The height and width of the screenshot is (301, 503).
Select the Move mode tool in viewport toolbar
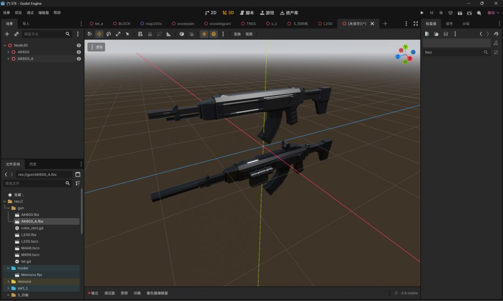(x=99, y=34)
